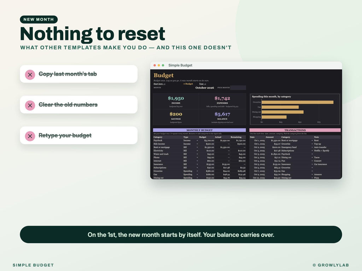Click the Amazon note cell
The image size is (362, 271).
[x=318, y=174]
